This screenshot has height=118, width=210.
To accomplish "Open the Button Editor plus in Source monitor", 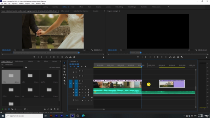I will pyautogui.click(x=103, y=57).
